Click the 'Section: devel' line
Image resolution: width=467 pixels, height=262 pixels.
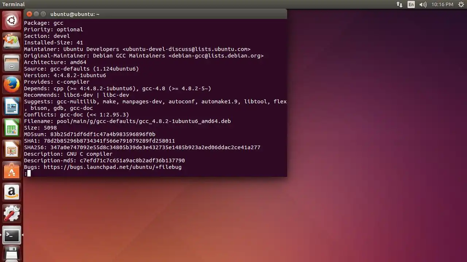(47, 36)
